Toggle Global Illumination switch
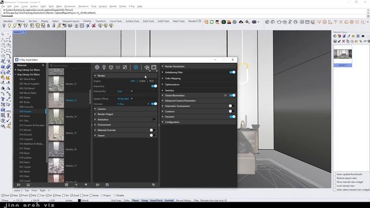The width and height of the screenshot is (370, 208). [232, 95]
